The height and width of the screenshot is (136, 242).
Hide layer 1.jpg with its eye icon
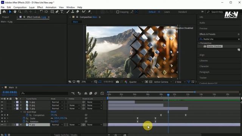coord(2,102)
